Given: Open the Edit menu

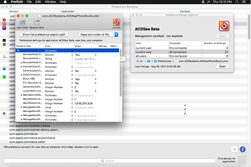Looking at the screenshot, I should point(38,2).
